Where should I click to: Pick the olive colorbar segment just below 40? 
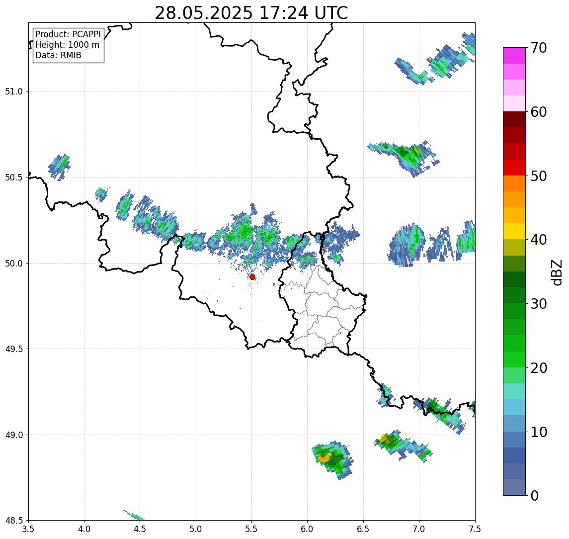pyautogui.click(x=514, y=247)
